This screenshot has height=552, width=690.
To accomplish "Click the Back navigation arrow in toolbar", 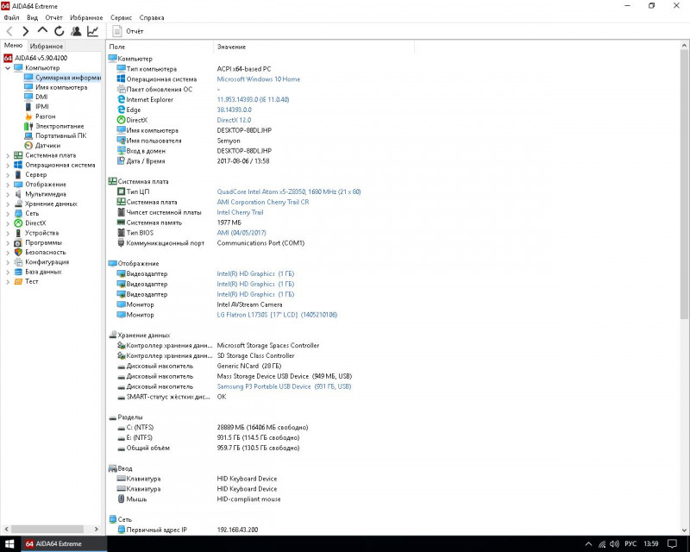I will [9, 31].
